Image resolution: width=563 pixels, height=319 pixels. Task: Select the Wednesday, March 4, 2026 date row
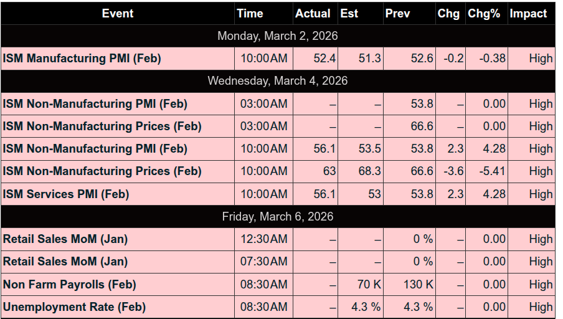(x=278, y=81)
